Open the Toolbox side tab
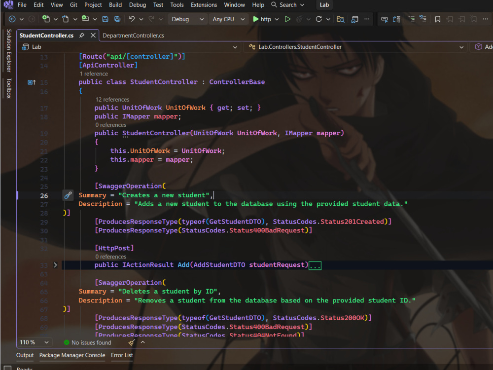Image resolution: width=493 pixels, height=370 pixels. [9, 88]
